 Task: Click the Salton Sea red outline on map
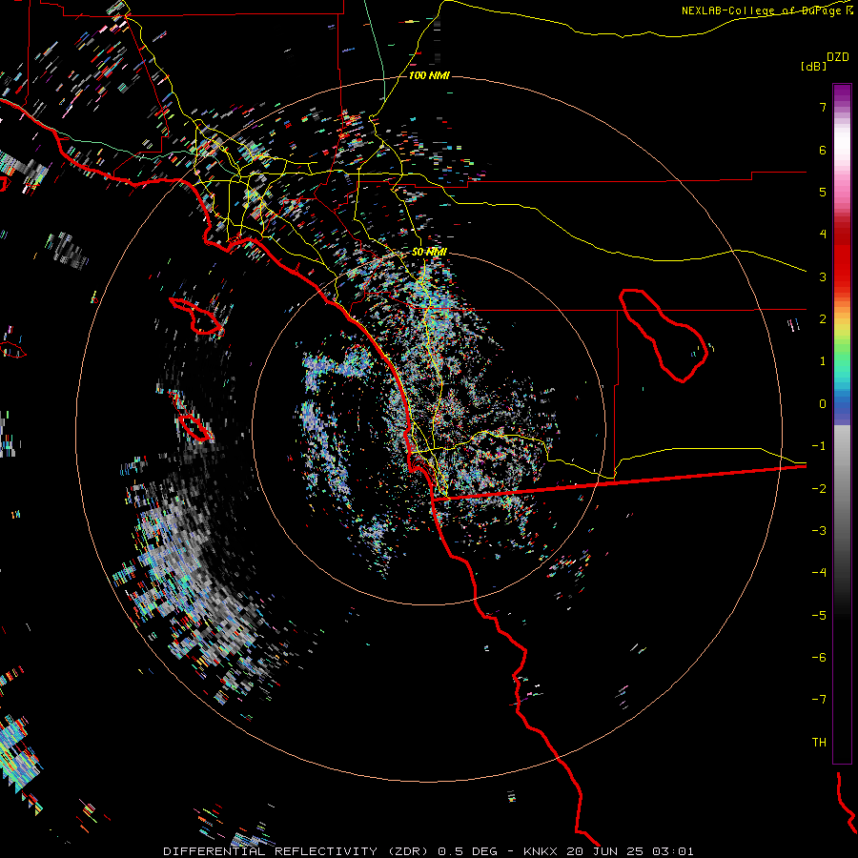point(664,336)
